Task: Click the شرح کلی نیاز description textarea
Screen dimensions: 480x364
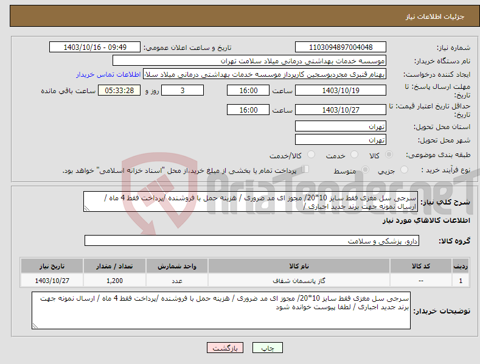Action: click(251, 201)
